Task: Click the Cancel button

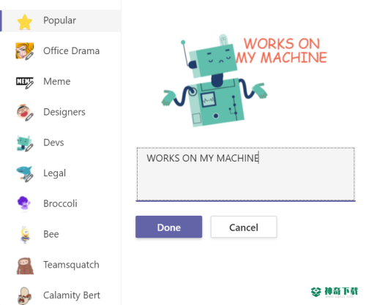Action: pyautogui.click(x=244, y=227)
